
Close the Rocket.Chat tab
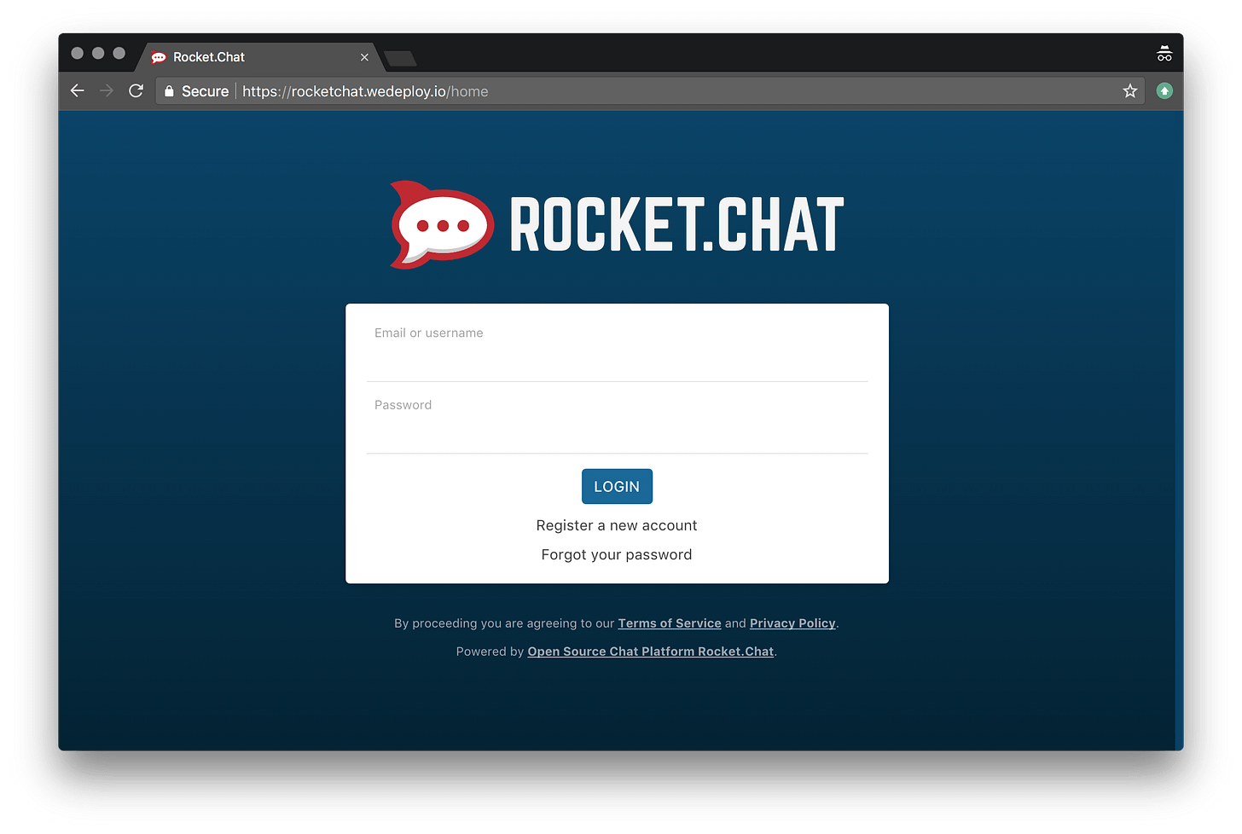pos(364,57)
